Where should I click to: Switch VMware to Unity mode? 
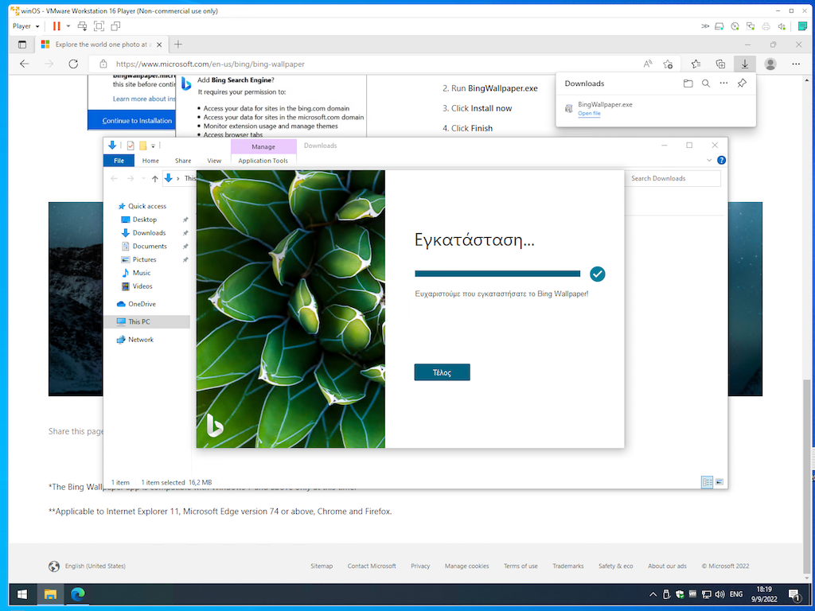coord(115,26)
